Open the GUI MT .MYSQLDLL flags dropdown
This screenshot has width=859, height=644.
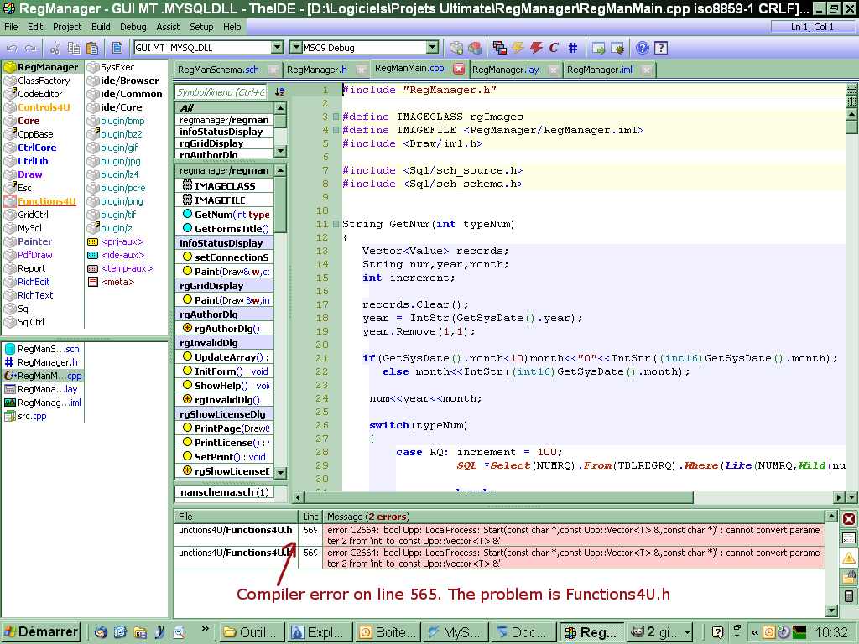click(277, 48)
